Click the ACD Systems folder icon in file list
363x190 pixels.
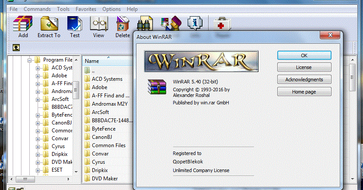(87, 79)
